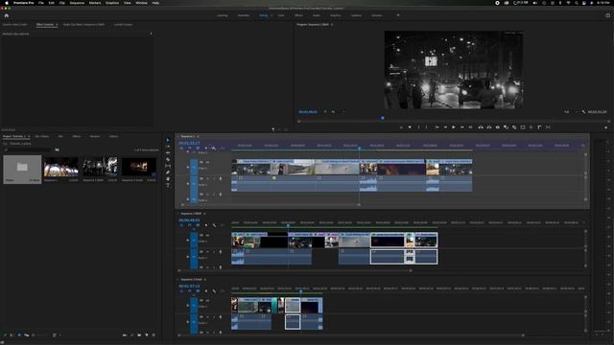Play the Program monitor sequence
The image size is (614, 345).
pos(454,127)
